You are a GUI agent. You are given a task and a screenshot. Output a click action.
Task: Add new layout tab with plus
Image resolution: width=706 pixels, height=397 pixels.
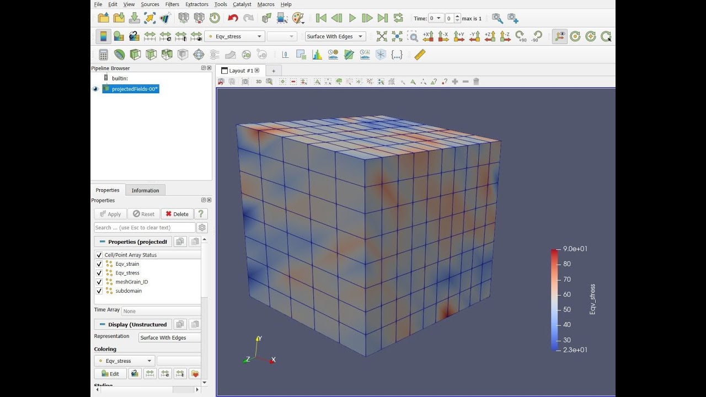pos(273,71)
